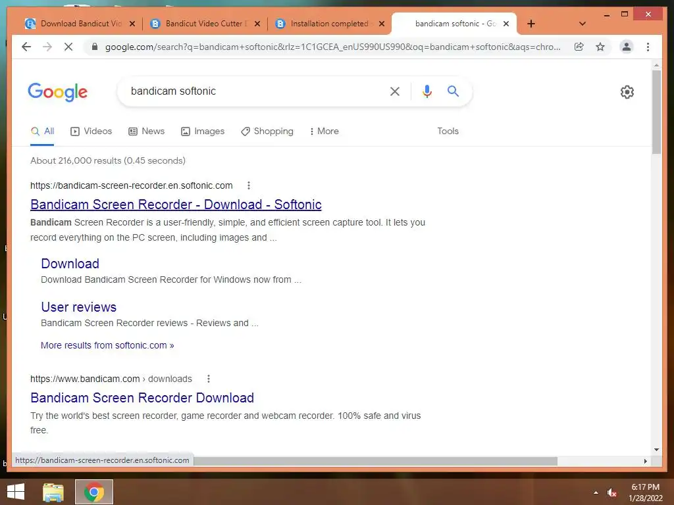The image size is (674, 505).
Task: Start voice search with the microphone
Action: (427, 91)
